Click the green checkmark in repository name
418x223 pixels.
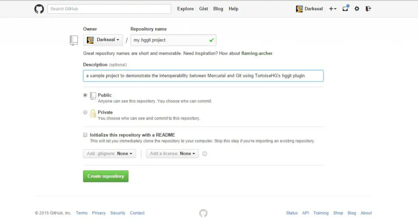[x=211, y=40]
